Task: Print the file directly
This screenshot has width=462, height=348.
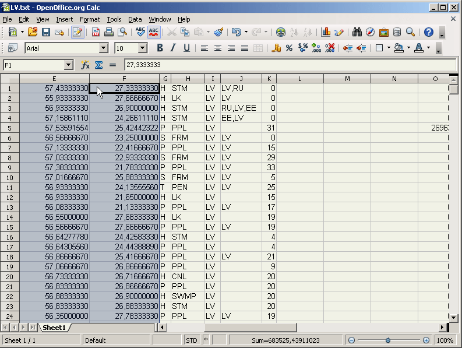Action: click(109, 32)
